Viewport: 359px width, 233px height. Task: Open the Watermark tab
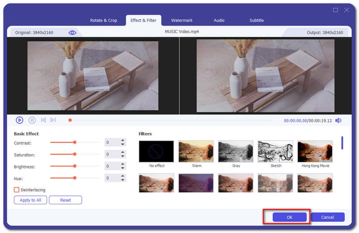pyautogui.click(x=182, y=20)
